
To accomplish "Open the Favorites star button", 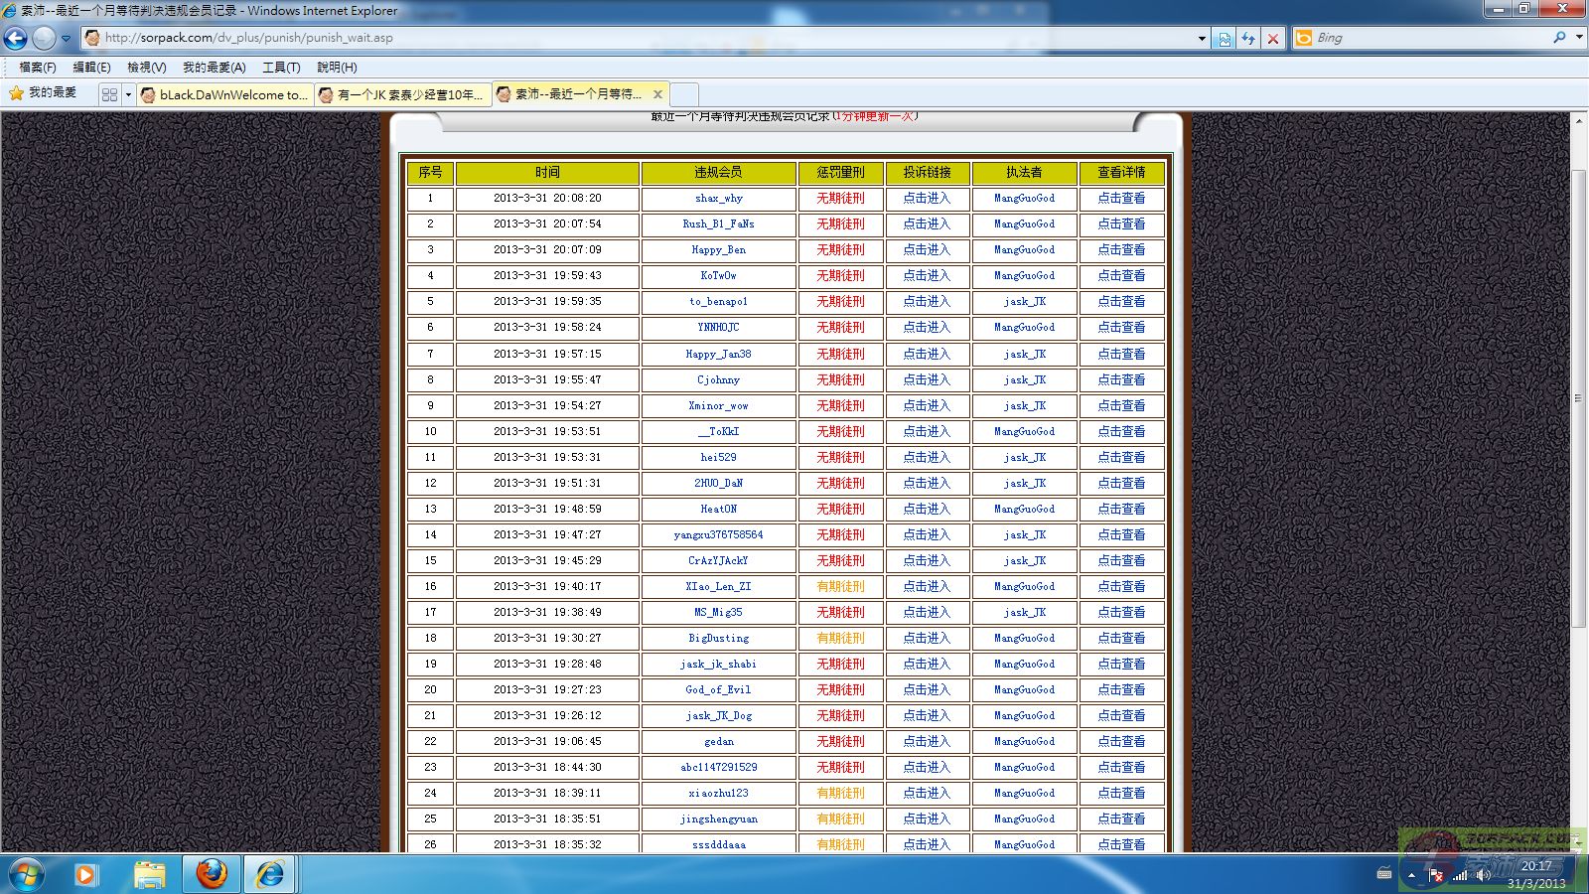I will (43, 92).
